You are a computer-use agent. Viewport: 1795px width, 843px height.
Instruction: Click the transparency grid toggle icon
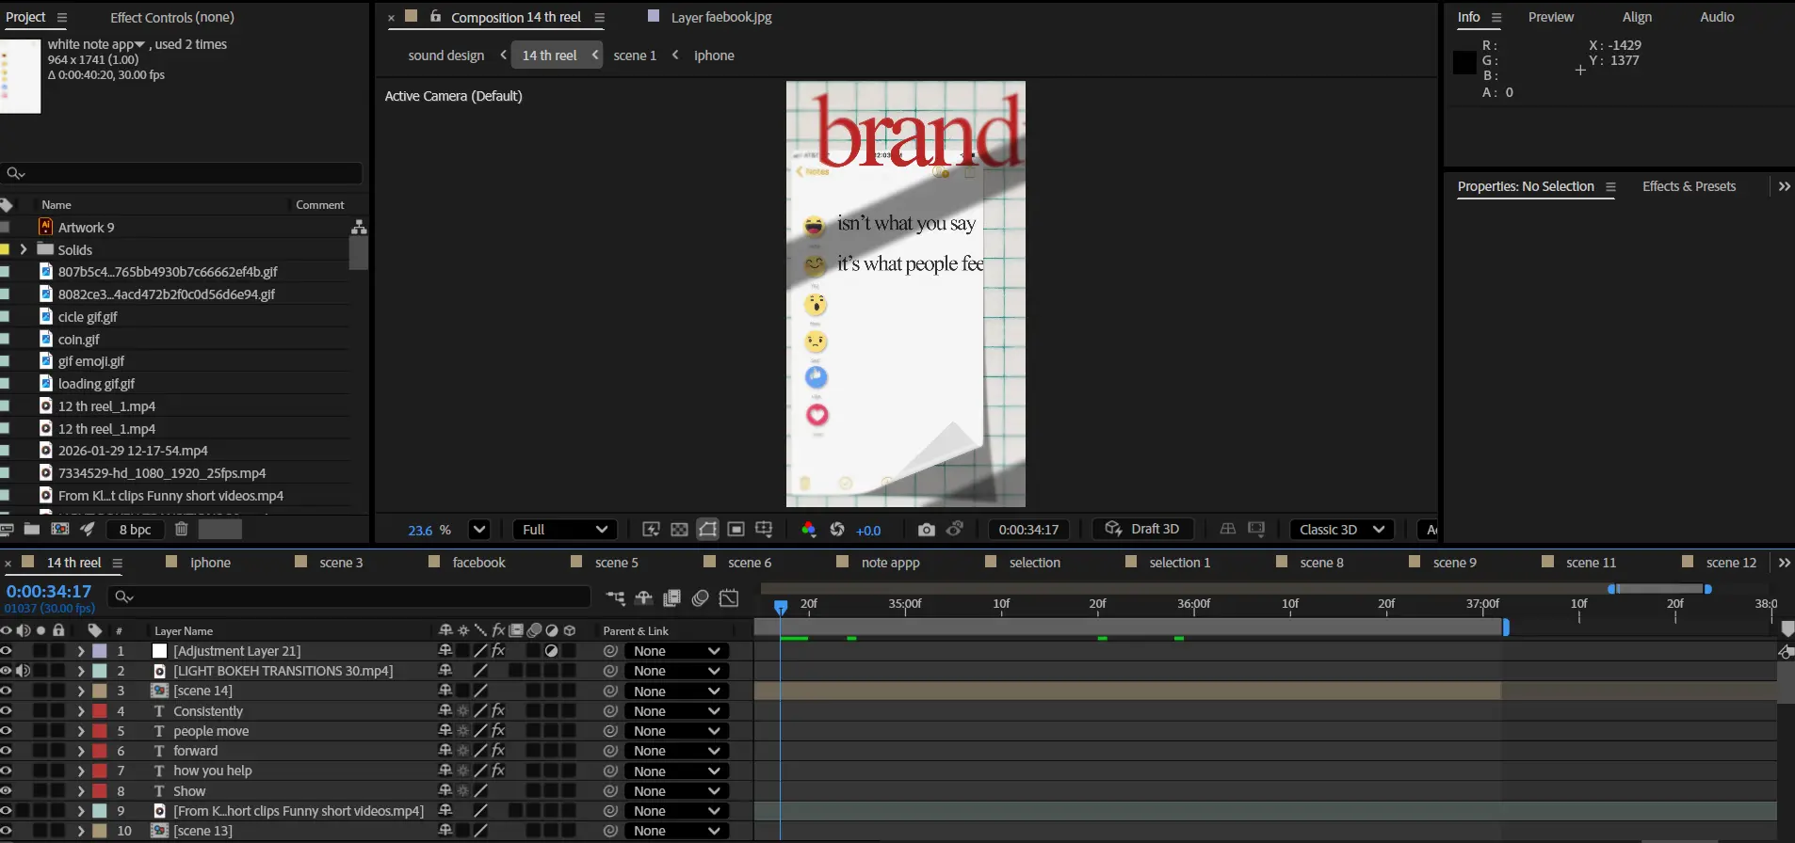click(679, 530)
